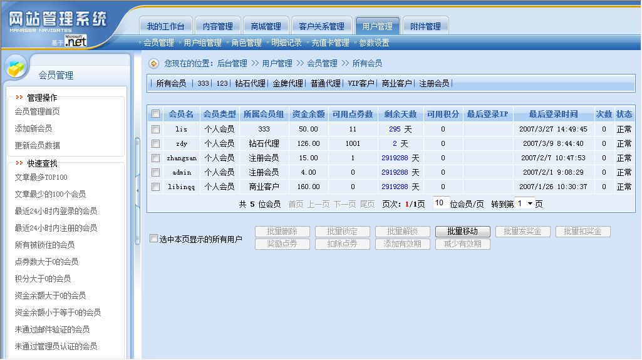This screenshot has height=360, width=642.
Task: Open 文章最多TOP100 quick search link
Action: coord(41,177)
